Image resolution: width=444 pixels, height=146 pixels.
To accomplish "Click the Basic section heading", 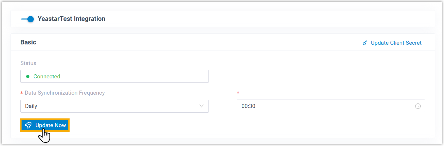I will coord(28,42).
